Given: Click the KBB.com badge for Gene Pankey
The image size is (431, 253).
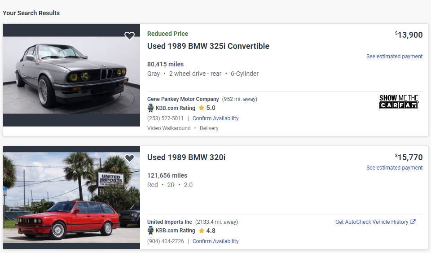Looking at the screenshot, I should tap(151, 108).
